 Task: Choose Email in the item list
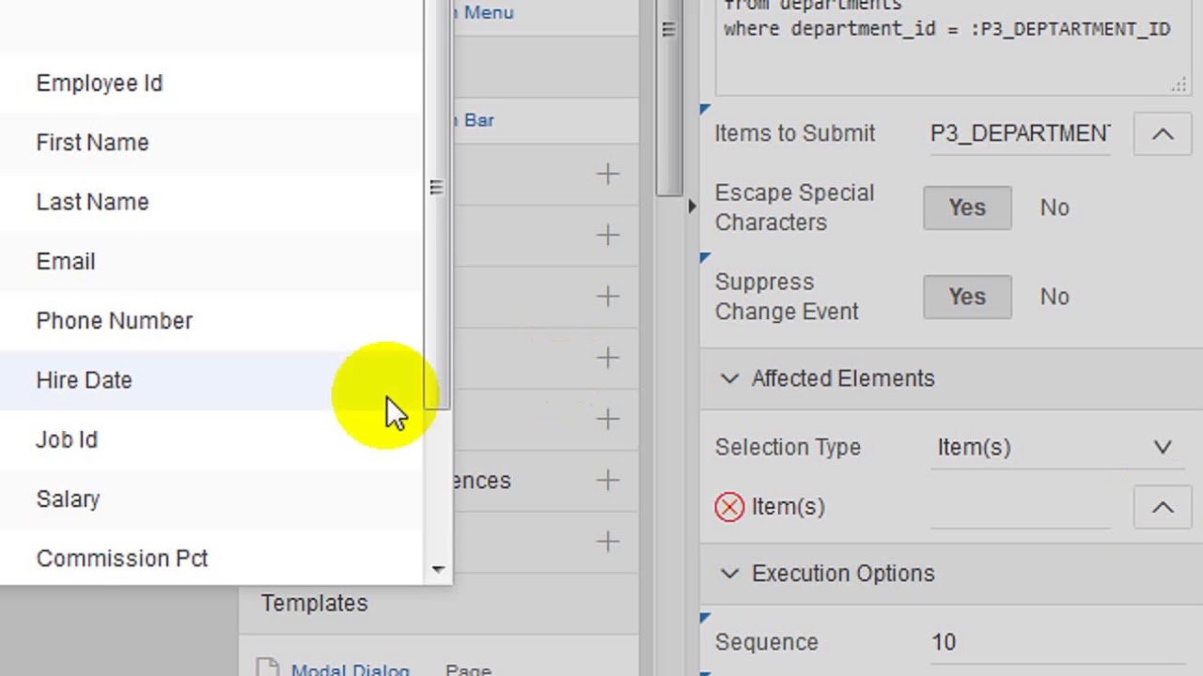click(x=211, y=261)
